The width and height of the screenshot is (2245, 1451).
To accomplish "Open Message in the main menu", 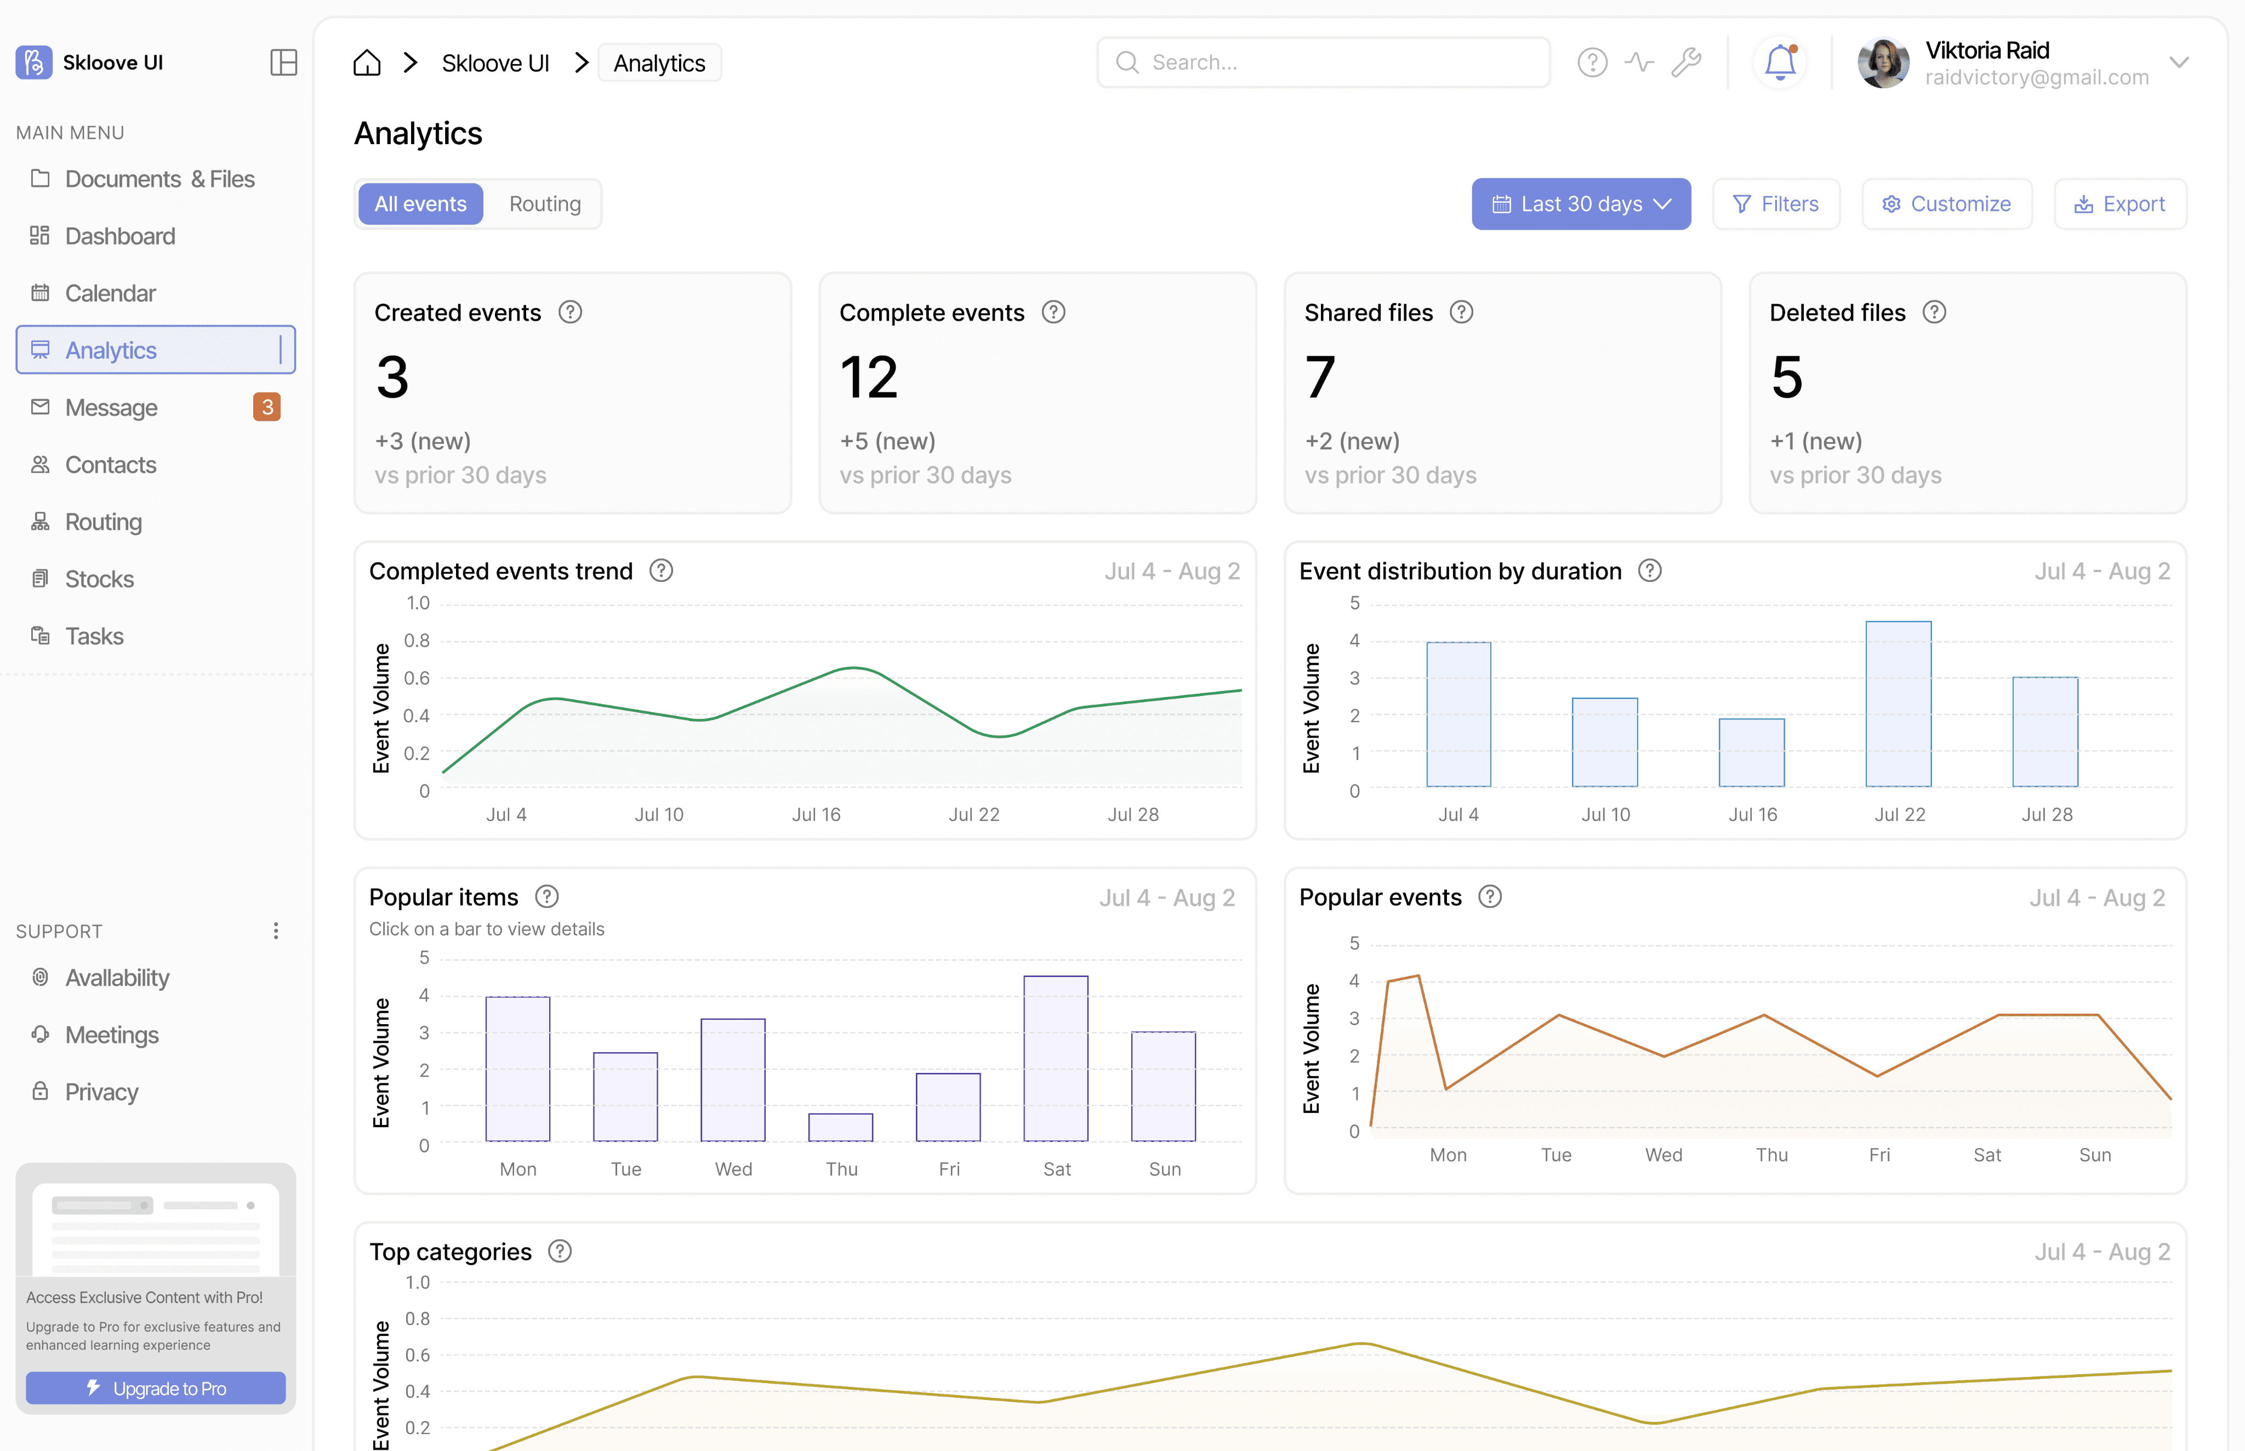I will [x=111, y=407].
